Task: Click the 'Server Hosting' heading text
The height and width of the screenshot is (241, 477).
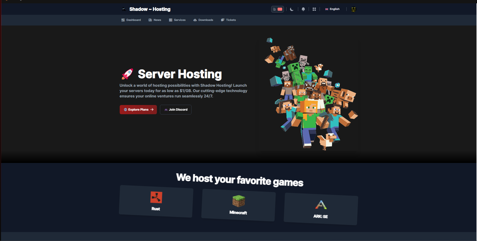Action: 180,74
